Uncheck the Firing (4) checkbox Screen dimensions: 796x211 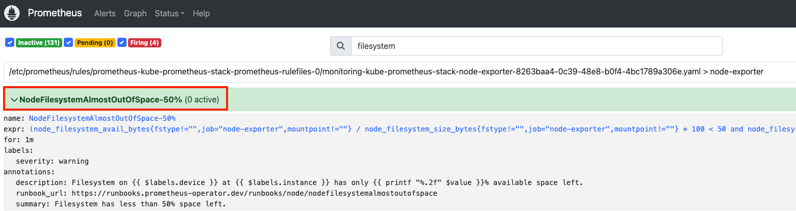tap(122, 43)
